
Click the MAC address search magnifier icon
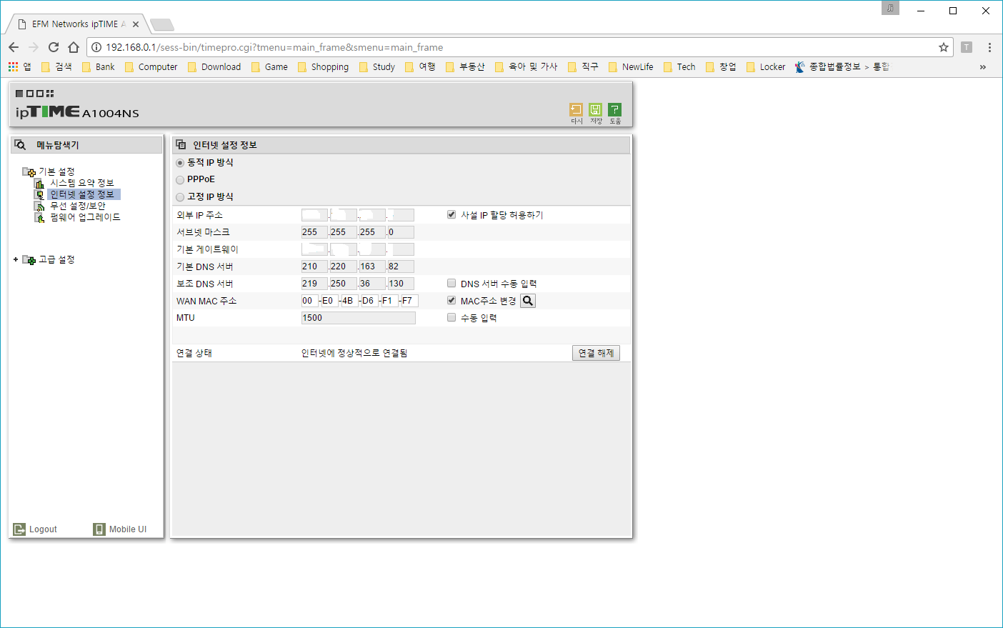point(528,301)
